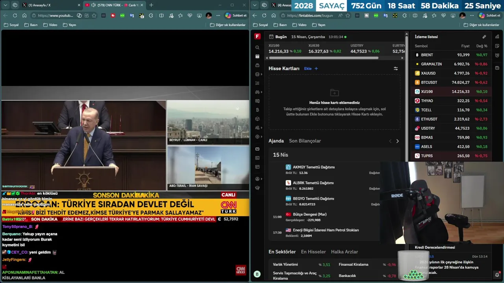This screenshot has width=504, height=283.
Task: Click the XU100 index ticker value
Action: coord(278,51)
